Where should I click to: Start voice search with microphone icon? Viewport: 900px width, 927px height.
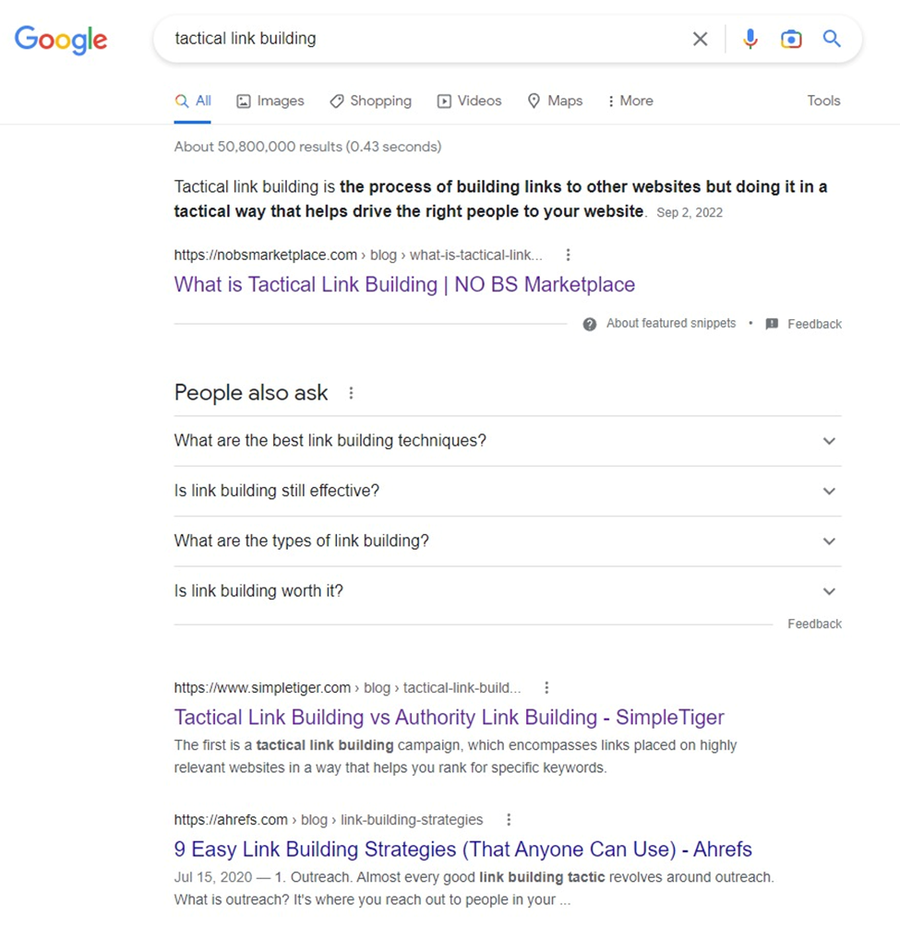coord(750,39)
